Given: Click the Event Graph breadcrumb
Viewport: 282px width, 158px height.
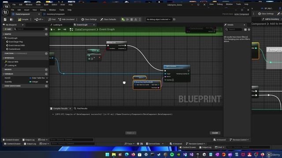Looking at the screenshot, I should pyautogui.click(x=107, y=29).
